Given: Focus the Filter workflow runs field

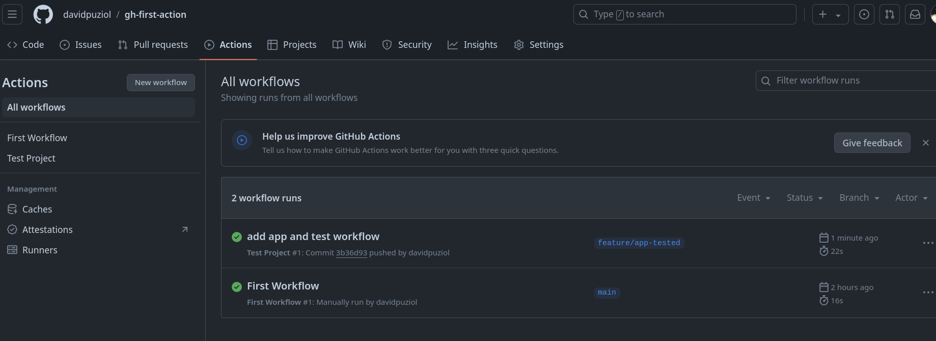Looking at the screenshot, I should tap(850, 81).
